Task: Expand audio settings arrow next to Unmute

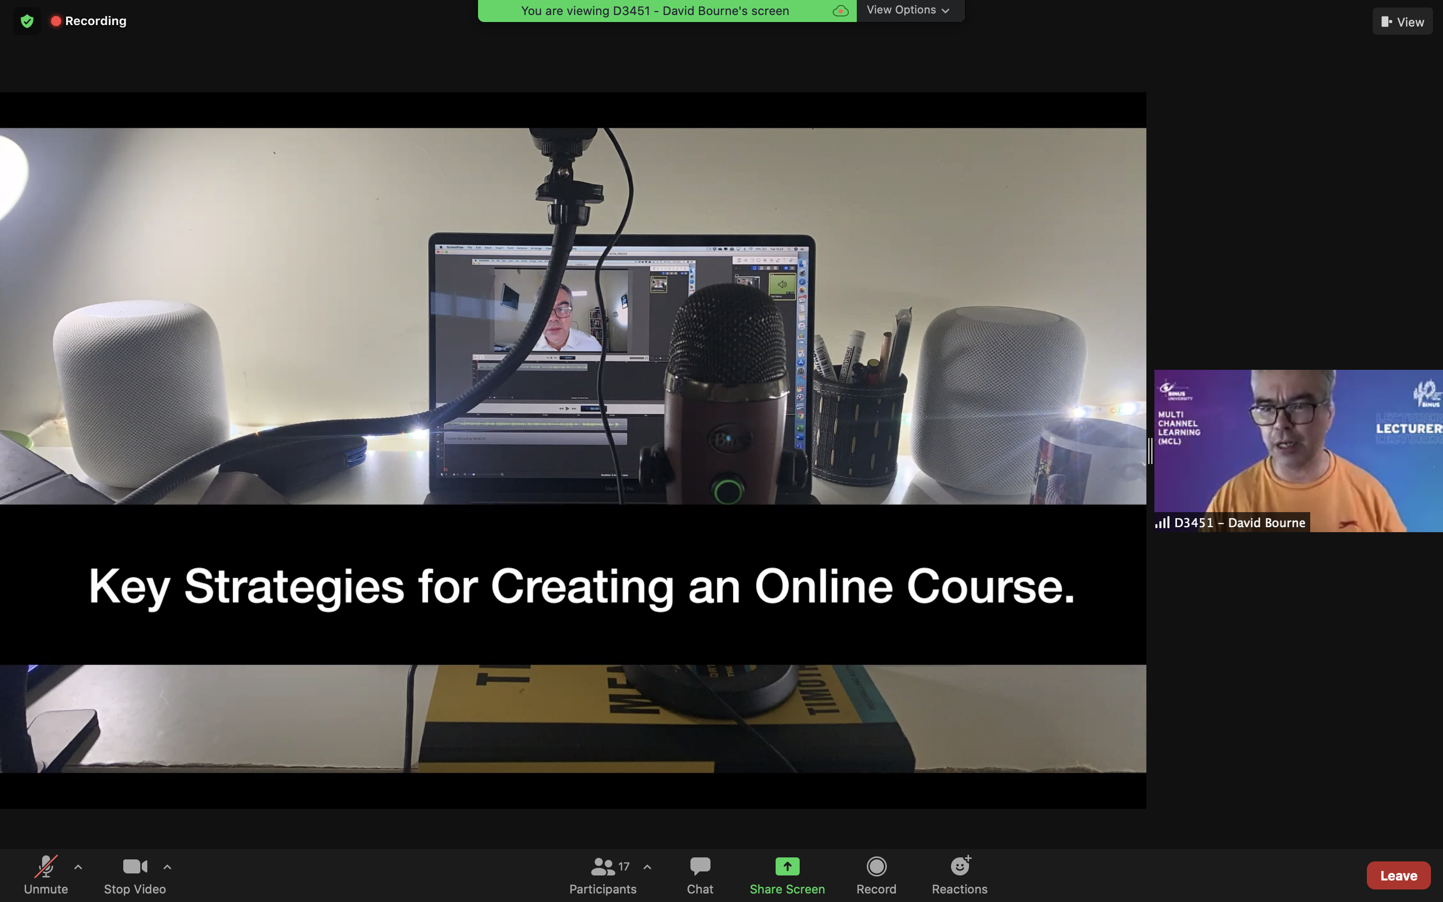Action: (78, 867)
